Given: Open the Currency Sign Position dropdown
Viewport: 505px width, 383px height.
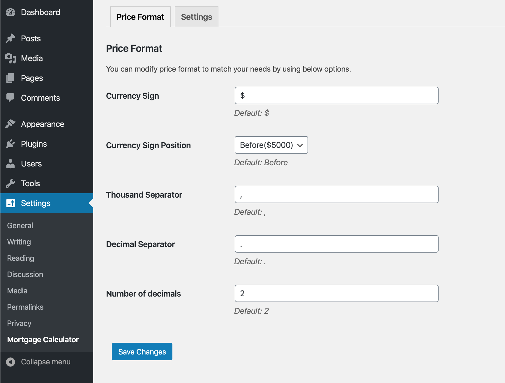Looking at the screenshot, I should point(271,145).
